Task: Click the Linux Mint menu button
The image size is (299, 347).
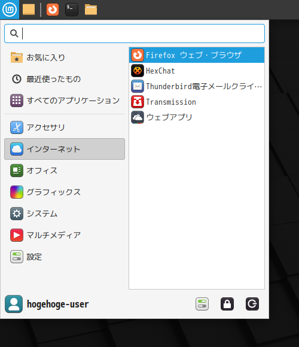Action: point(10,10)
